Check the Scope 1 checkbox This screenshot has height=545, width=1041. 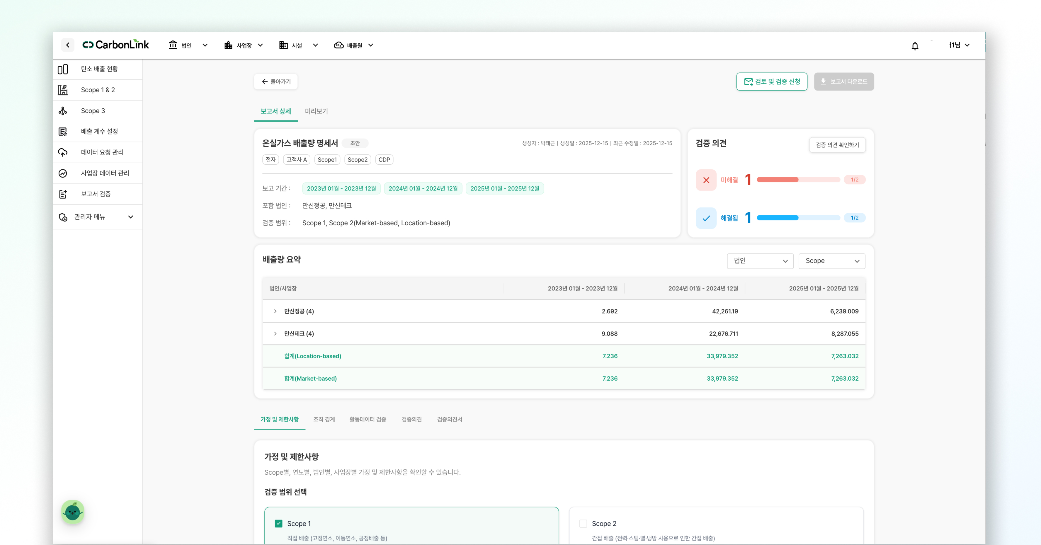278,524
